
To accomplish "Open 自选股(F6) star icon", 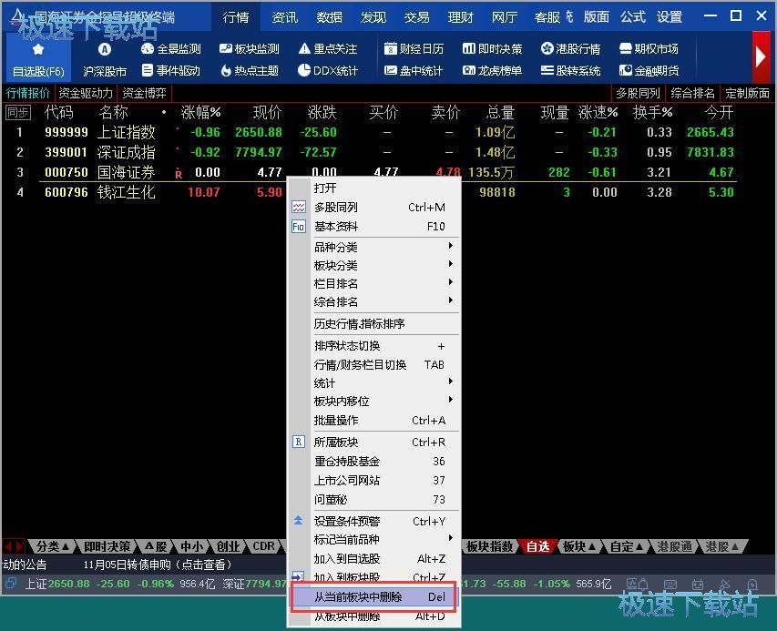I will tap(38, 49).
